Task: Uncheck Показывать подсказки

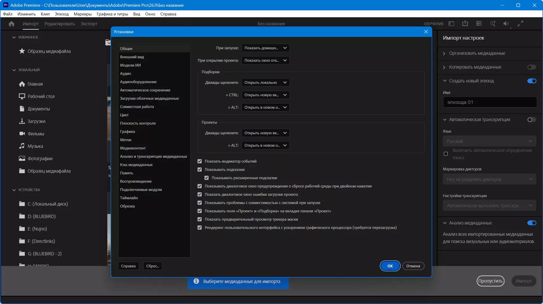Action: (199, 170)
